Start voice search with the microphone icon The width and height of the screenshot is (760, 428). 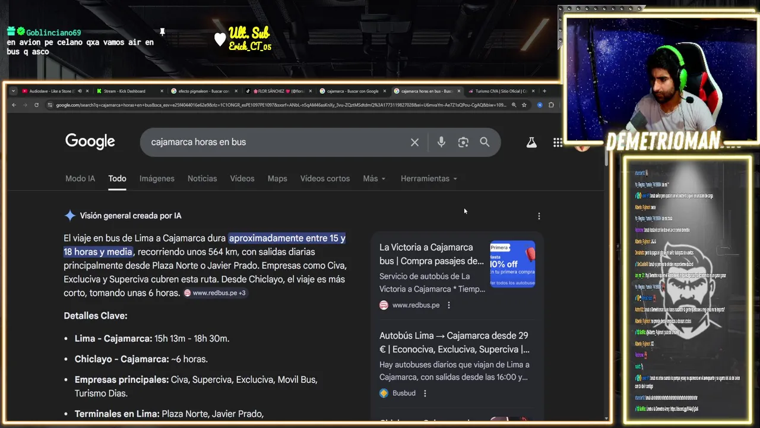441,142
